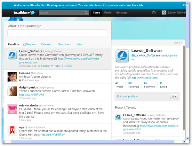Click the @Leawo_Software handle
The image size is (192, 146).
click(146, 55)
